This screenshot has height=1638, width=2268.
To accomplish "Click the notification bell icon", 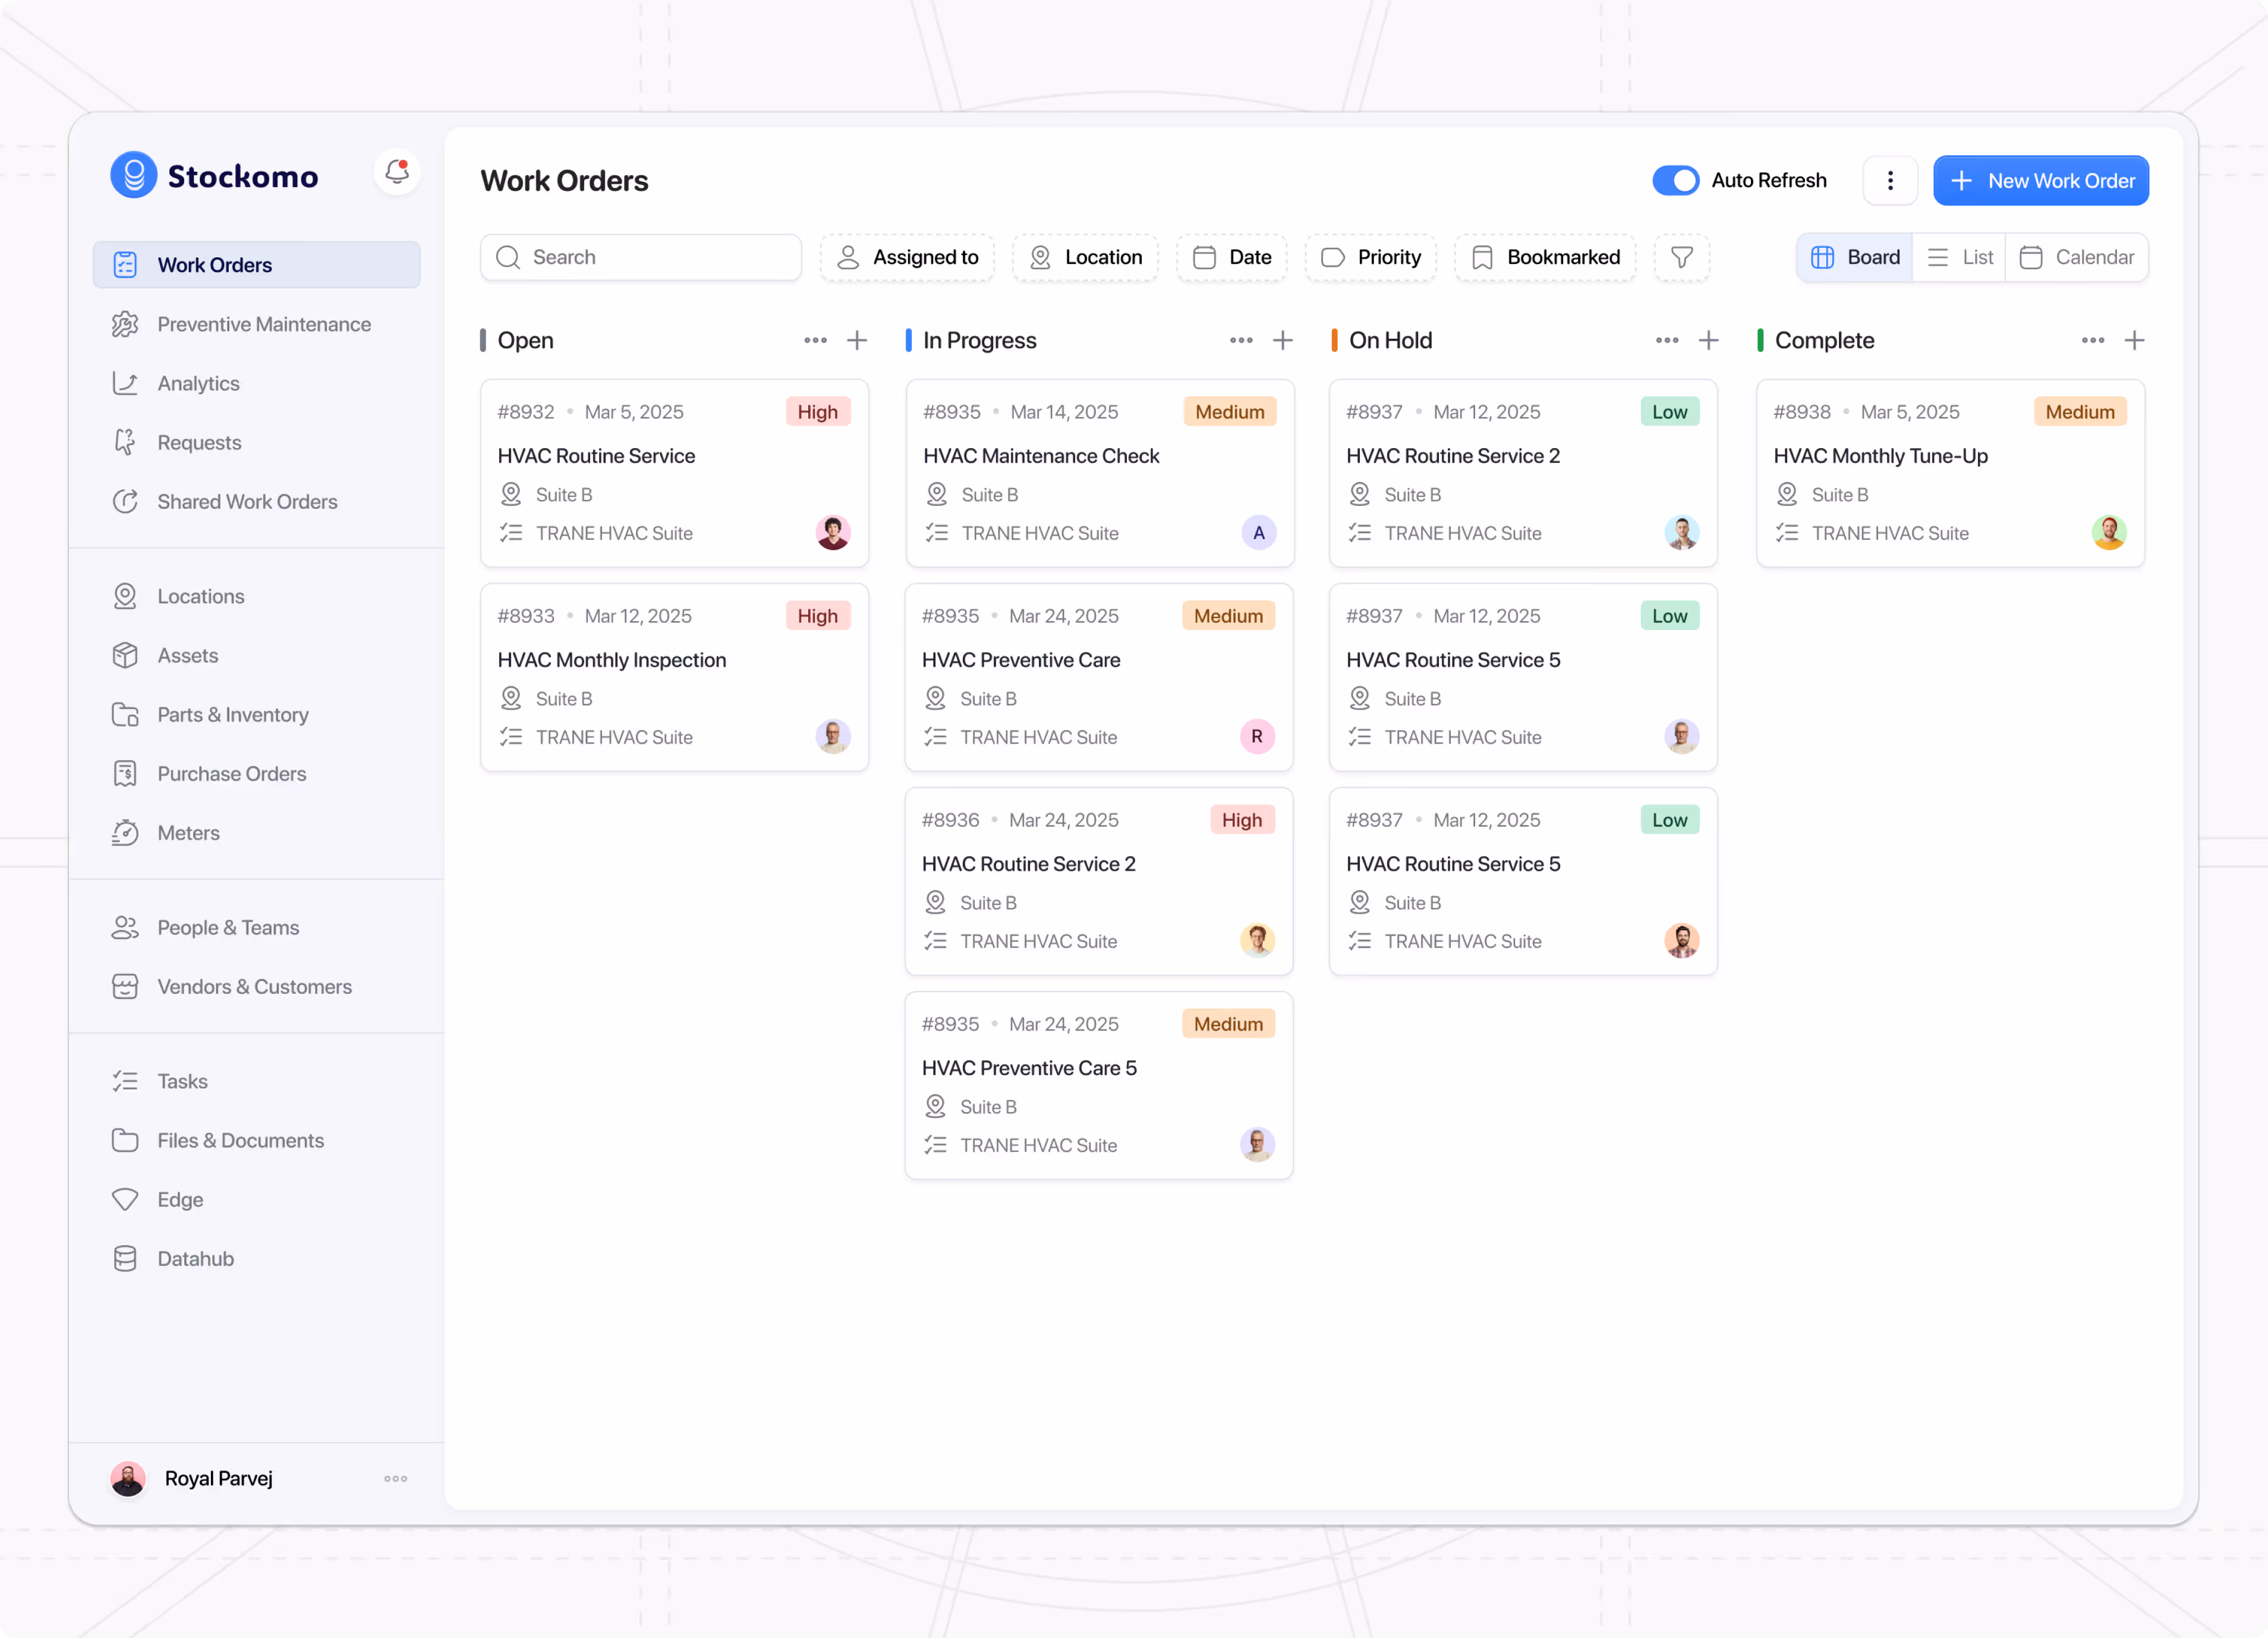I will click(x=397, y=172).
